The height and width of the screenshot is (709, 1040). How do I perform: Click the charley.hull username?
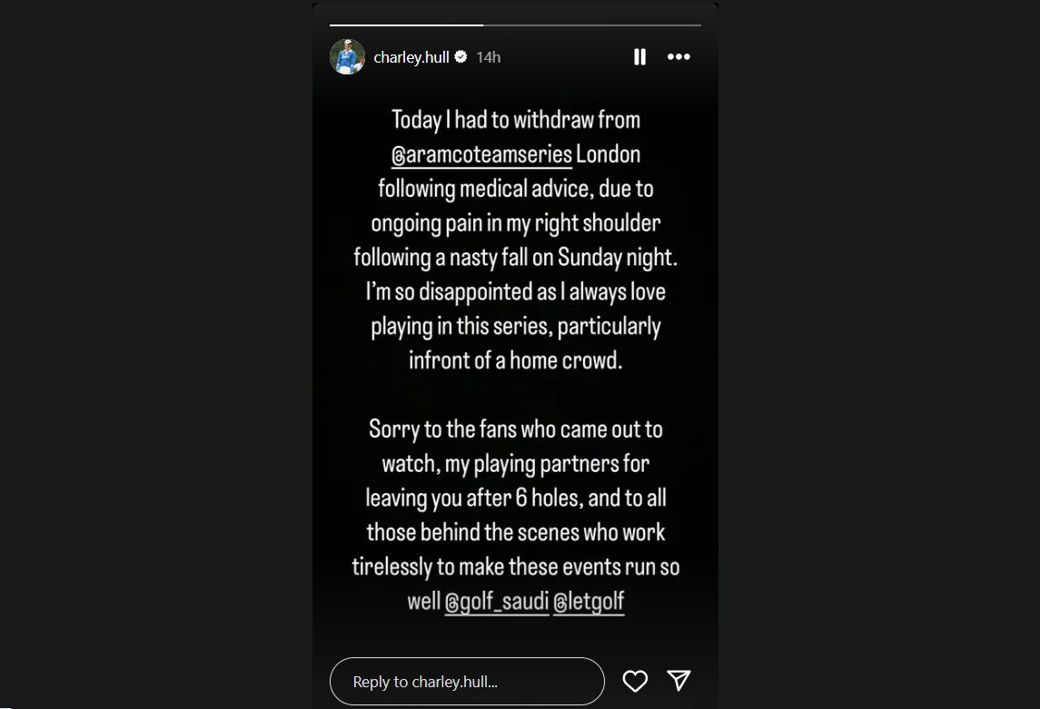[x=411, y=57]
